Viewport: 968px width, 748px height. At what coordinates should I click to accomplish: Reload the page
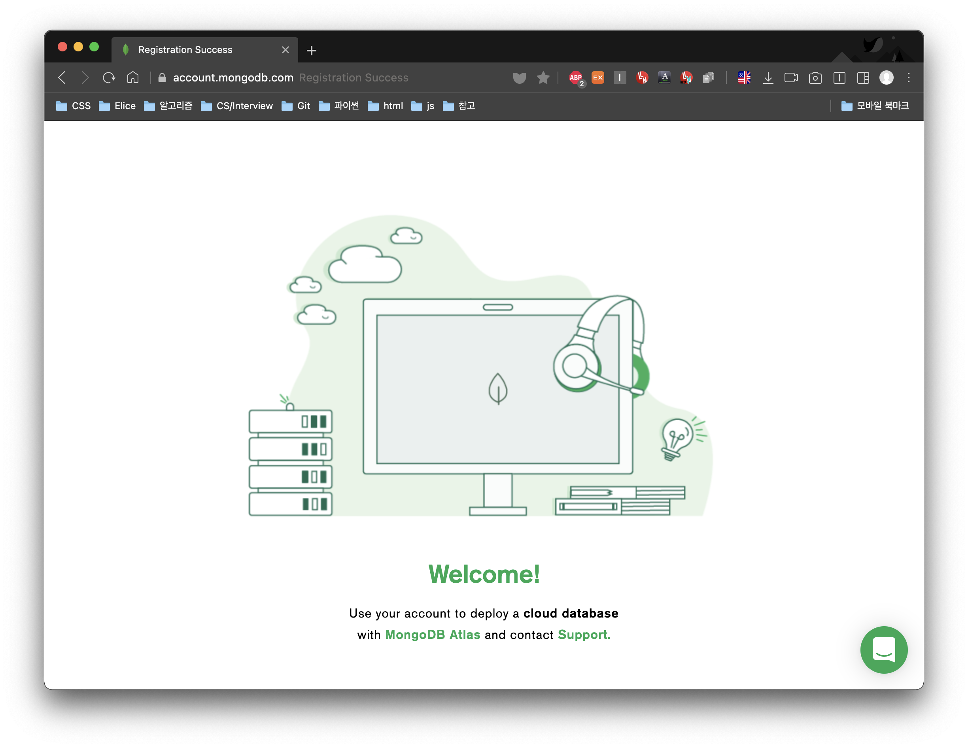(x=109, y=78)
